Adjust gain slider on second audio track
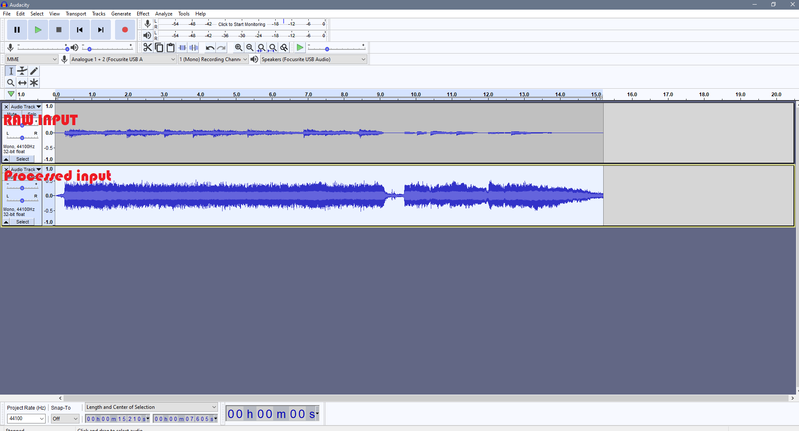799x431 pixels. (x=22, y=188)
